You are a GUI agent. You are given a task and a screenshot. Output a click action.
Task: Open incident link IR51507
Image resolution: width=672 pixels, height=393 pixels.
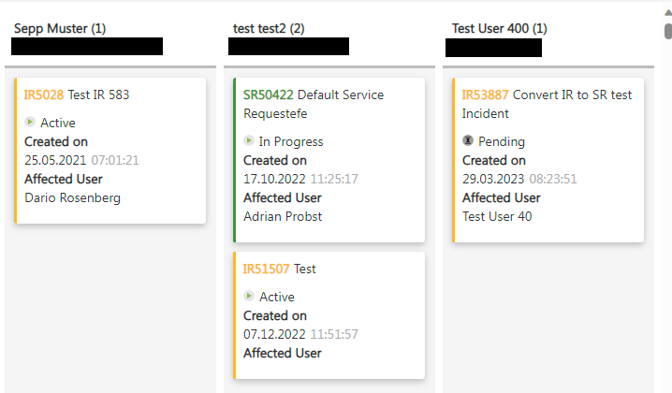(266, 269)
